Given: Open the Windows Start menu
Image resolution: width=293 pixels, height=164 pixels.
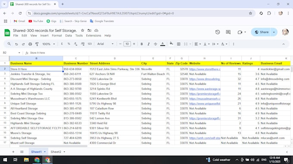Looking at the screenshot, I should [5, 160].
